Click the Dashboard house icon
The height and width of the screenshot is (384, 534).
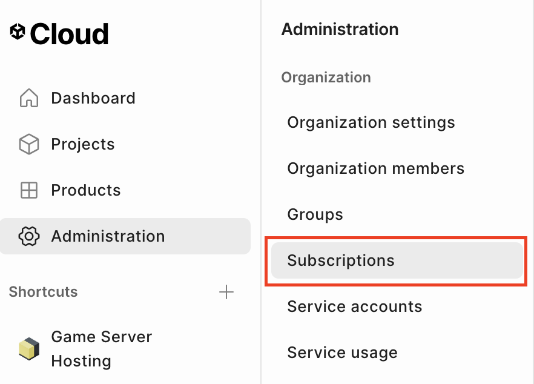click(29, 98)
